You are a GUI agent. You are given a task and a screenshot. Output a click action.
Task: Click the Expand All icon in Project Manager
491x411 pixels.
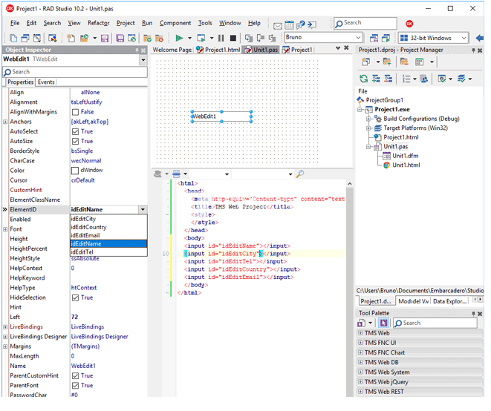[x=376, y=79]
